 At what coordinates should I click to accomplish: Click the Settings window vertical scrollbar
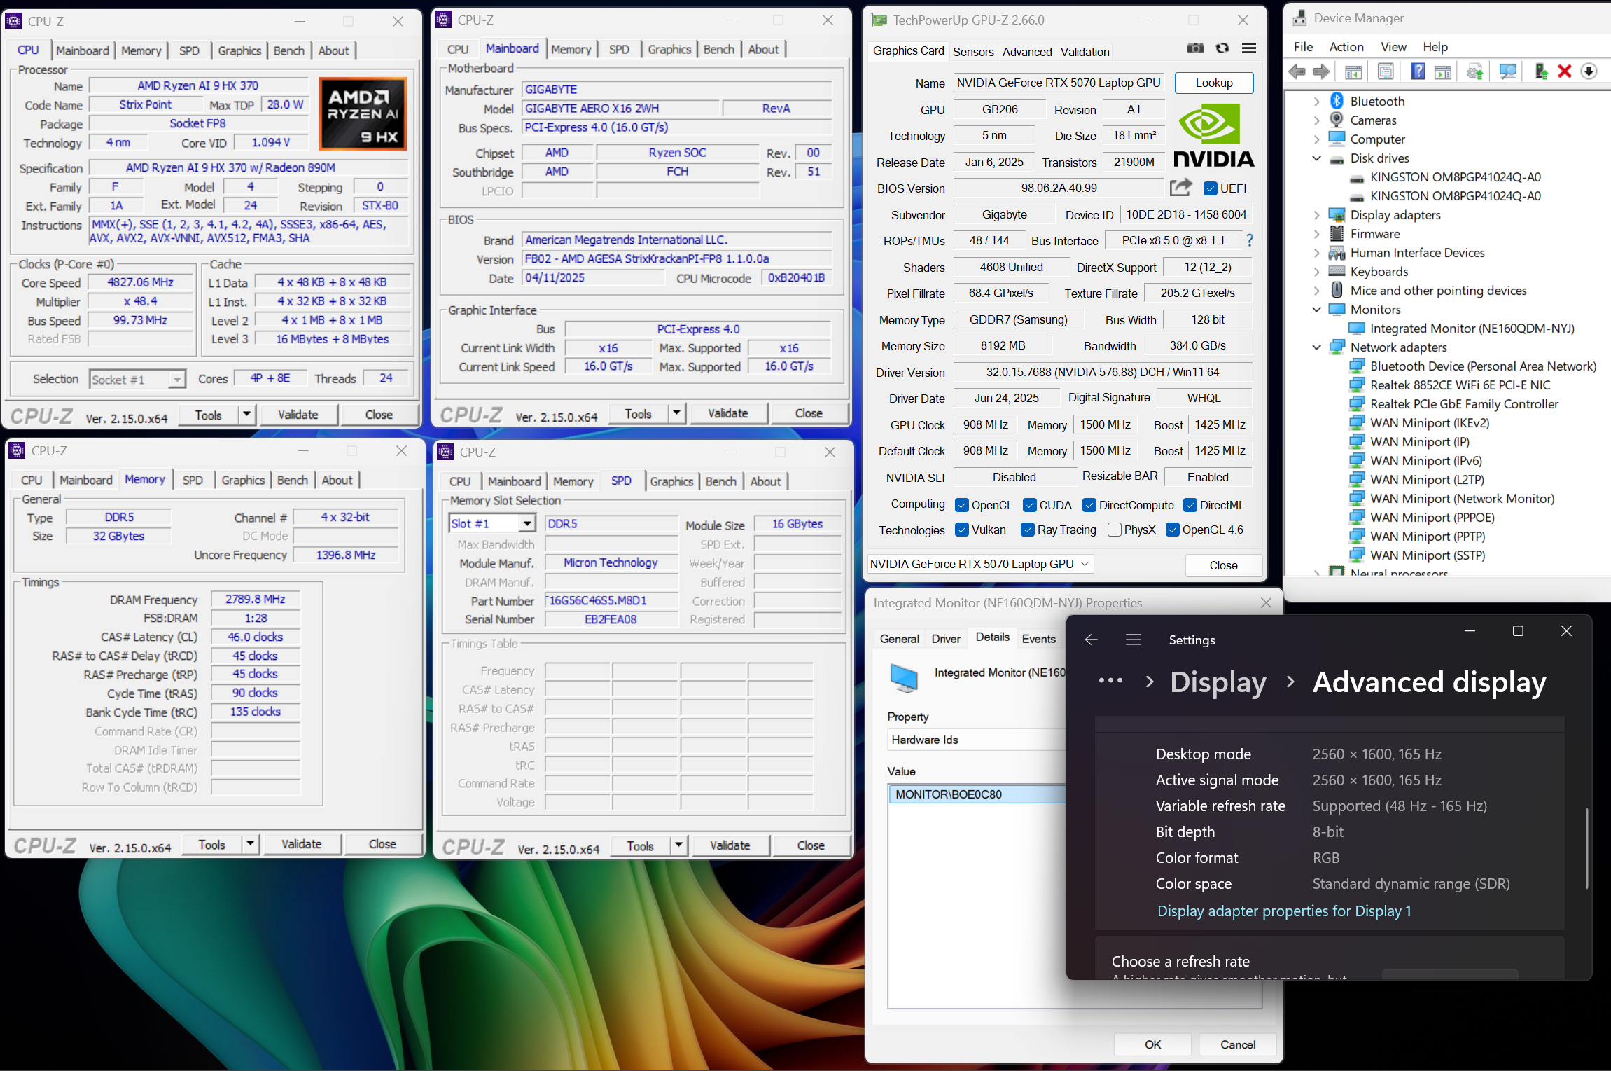point(1586,848)
